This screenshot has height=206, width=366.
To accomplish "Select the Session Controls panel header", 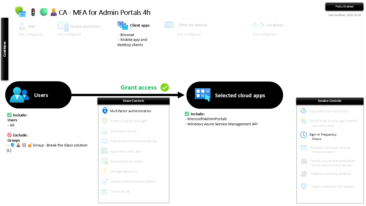I will coord(330,101).
